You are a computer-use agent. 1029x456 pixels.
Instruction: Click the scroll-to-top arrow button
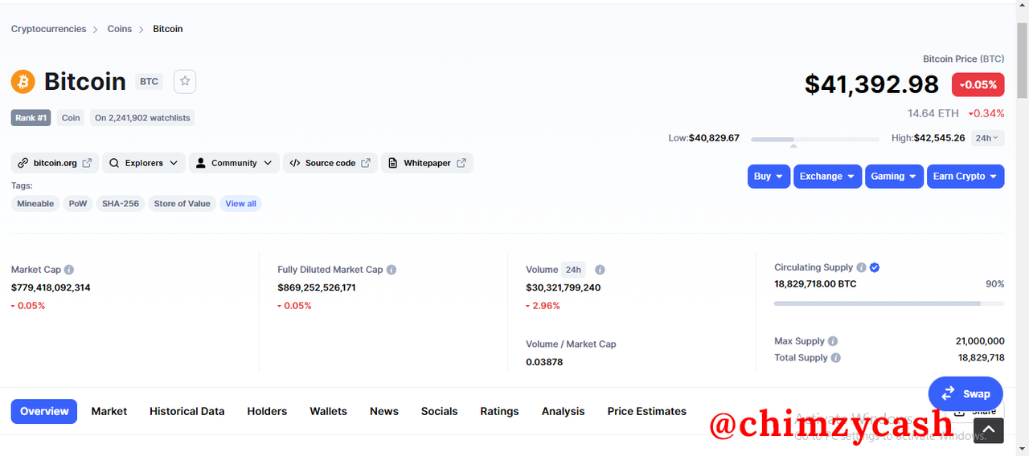[x=990, y=430]
